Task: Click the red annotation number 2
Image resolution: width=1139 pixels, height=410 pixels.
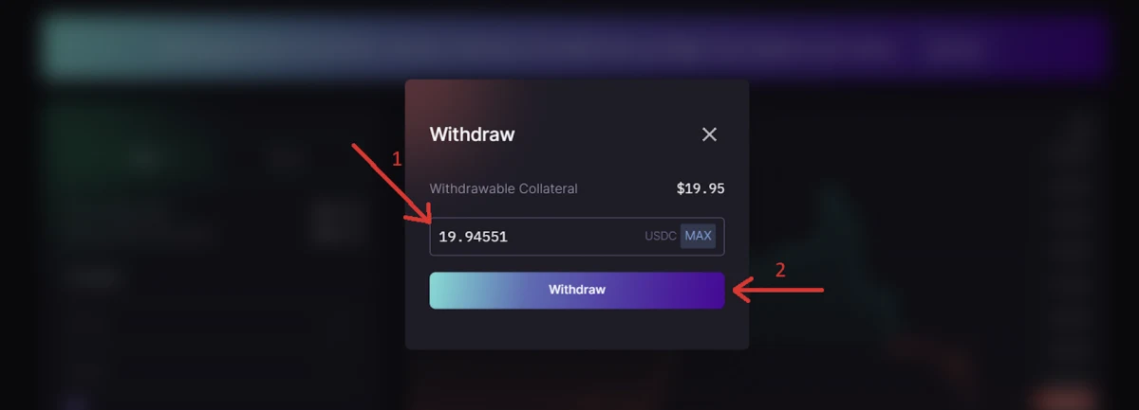Action: click(780, 270)
